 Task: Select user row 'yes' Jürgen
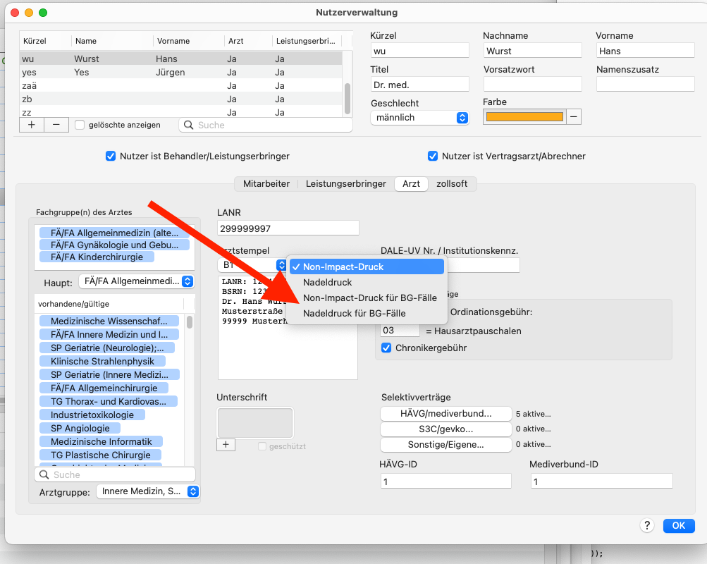click(181, 72)
